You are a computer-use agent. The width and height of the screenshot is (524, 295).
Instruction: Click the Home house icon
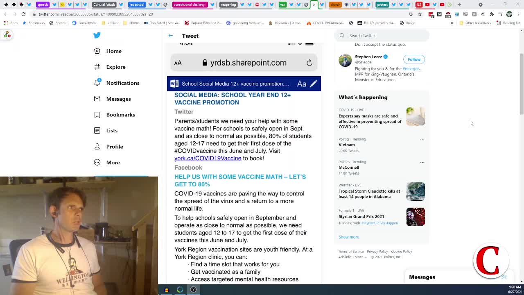pyautogui.click(x=97, y=51)
